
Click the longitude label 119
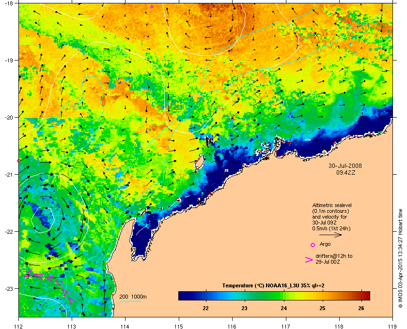[x=392, y=326]
